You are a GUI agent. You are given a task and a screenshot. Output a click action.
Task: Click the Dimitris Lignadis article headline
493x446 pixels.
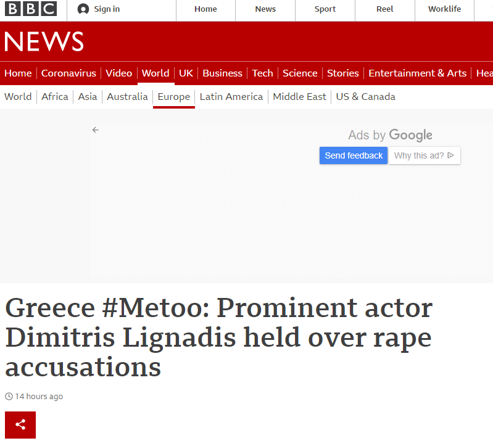click(218, 337)
